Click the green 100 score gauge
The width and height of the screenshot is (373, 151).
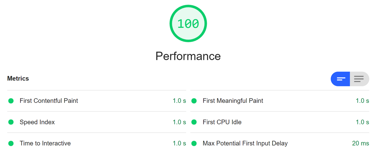click(x=188, y=24)
